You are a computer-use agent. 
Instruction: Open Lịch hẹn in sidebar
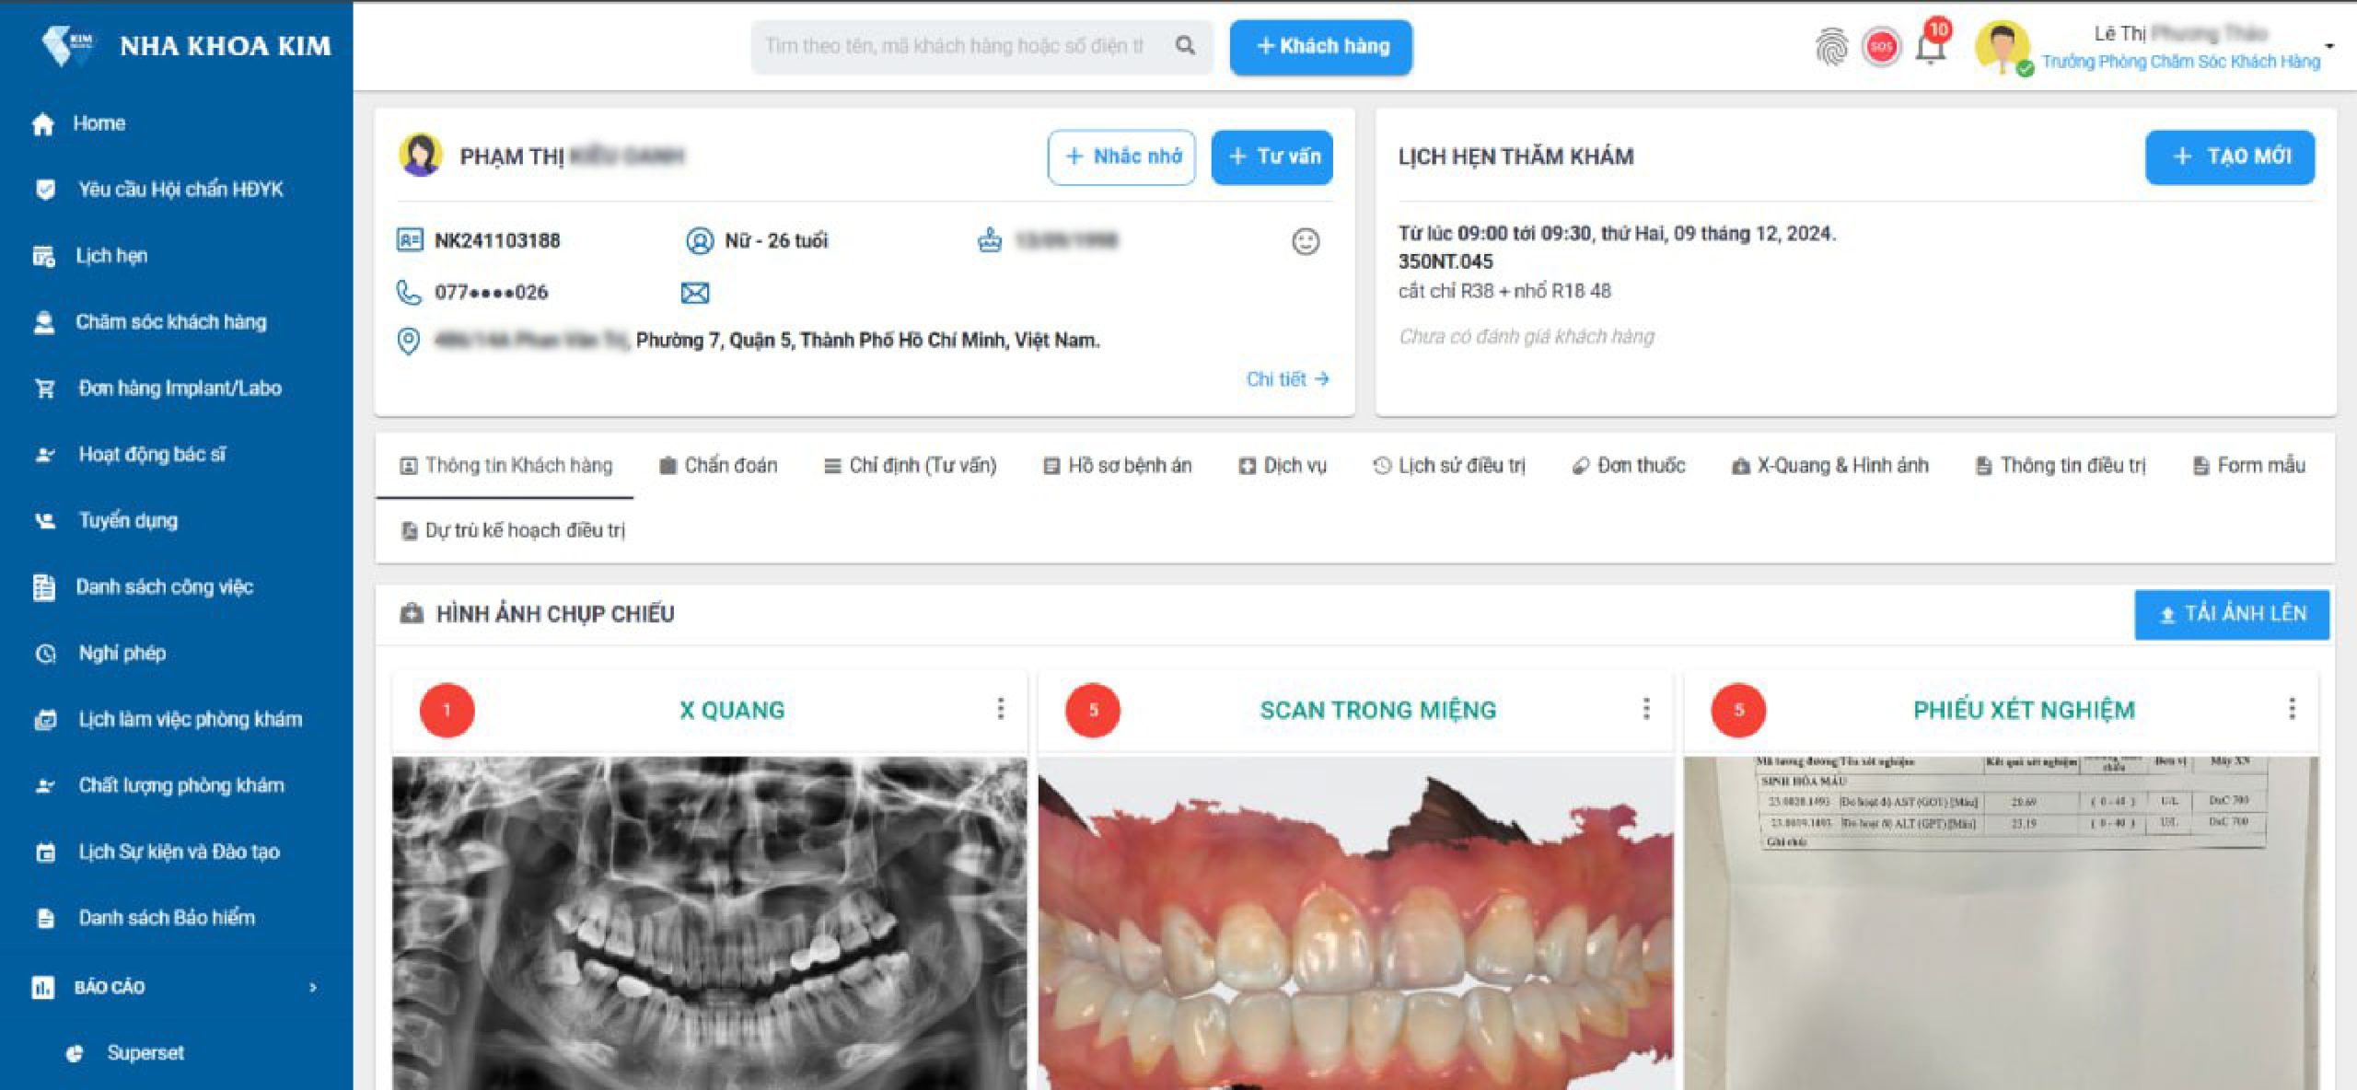110,256
